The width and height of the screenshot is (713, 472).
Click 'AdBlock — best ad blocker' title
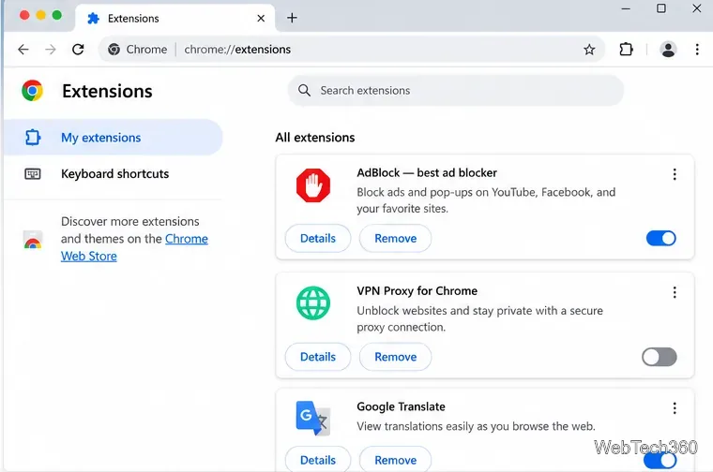pos(427,172)
